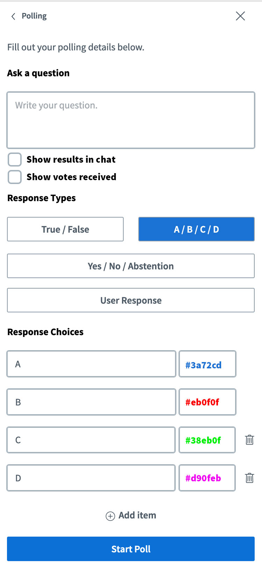Image resolution: width=262 pixels, height=580 pixels.
Task: Delete response choice C using trash icon
Action: click(249, 440)
